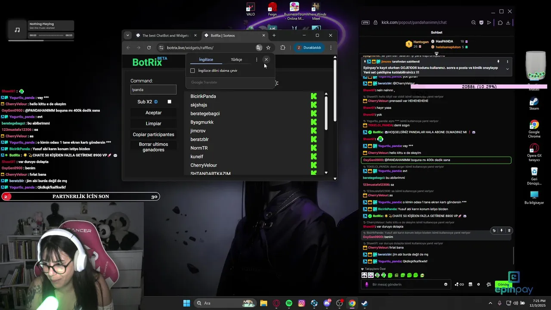Screen dimensions: 551x310
Task: Open Kick shop icon near chat input
Action: pyautogui.click(x=471, y=284)
